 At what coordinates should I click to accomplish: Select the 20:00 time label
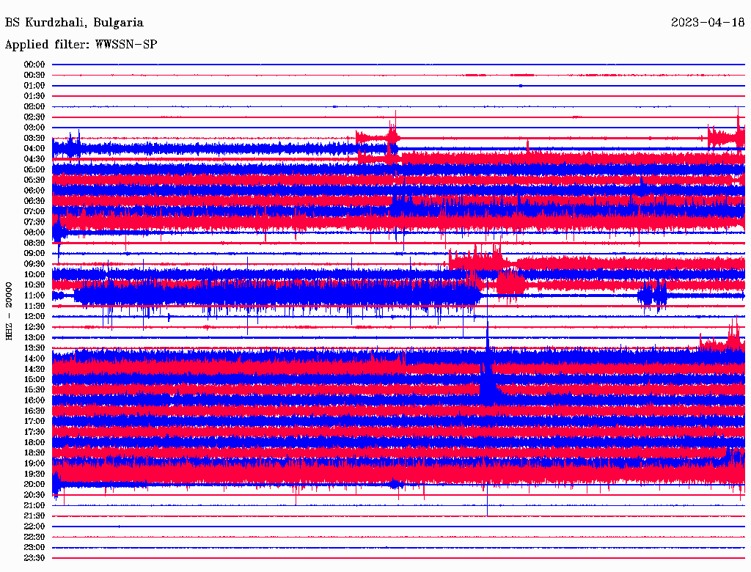pos(34,484)
